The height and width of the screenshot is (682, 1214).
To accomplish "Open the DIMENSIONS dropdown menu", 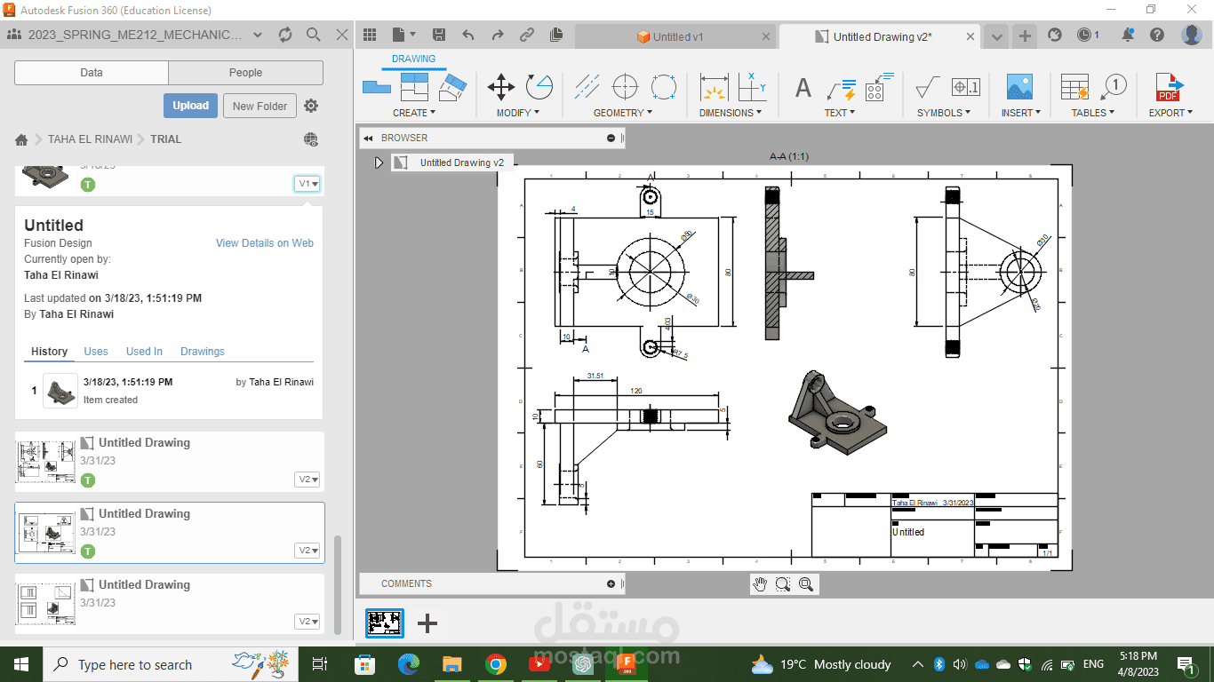I will click(731, 113).
